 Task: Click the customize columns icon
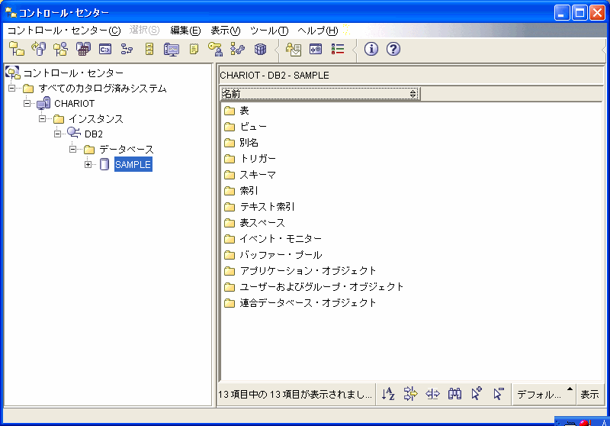click(x=432, y=394)
